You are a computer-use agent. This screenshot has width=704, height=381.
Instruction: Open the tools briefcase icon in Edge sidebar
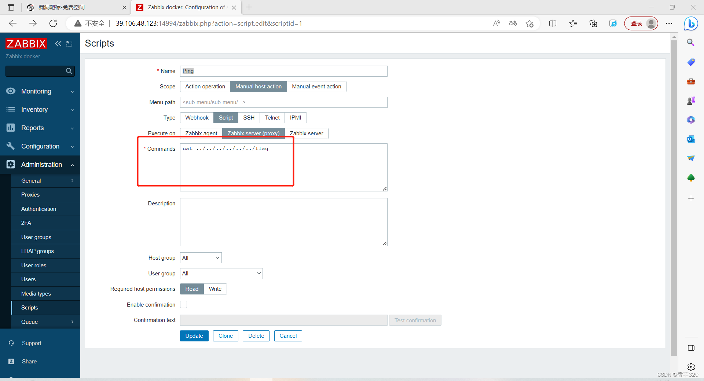(691, 81)
